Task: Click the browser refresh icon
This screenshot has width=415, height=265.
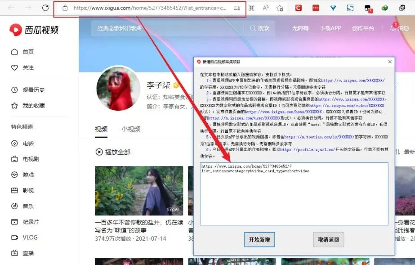Action: point(45,8)
